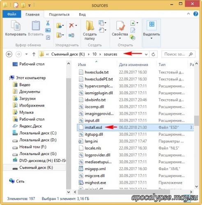Click the Cut scissors icon
202x205 pixels.
coord(48,23)
